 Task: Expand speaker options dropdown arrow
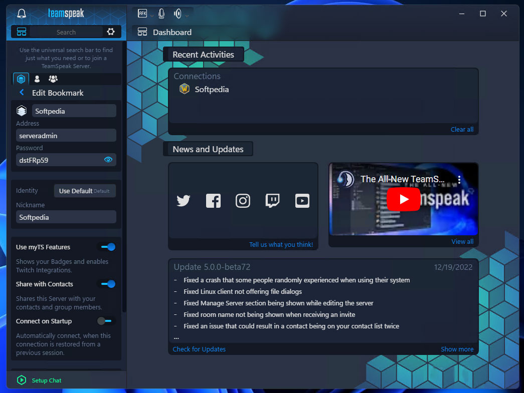tap(187, 16)
